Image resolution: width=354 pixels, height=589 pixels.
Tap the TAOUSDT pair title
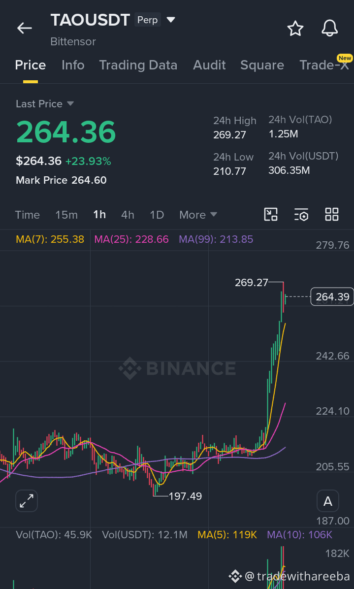click(x=90, y=20)
